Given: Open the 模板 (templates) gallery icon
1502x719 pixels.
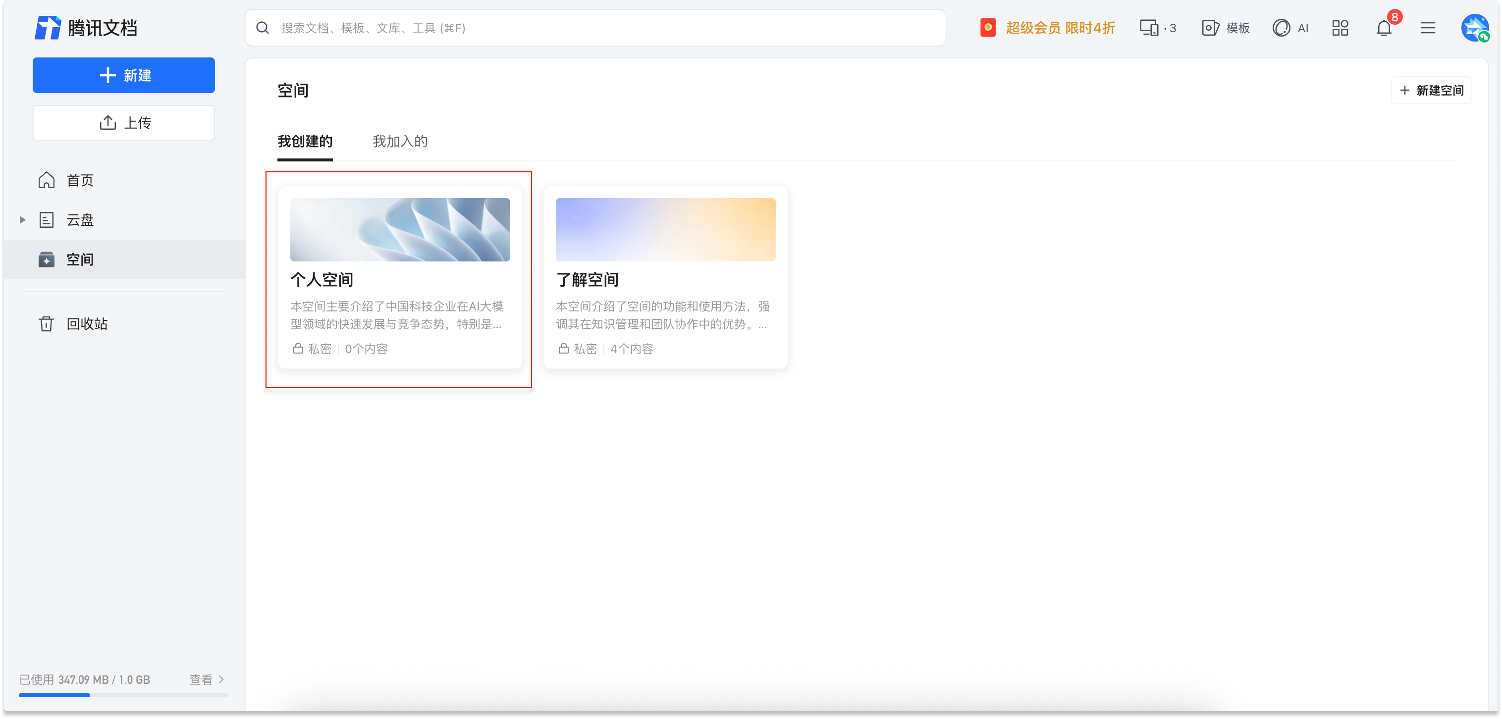Looking at the screenshot, I should [x=1226, y=27].
